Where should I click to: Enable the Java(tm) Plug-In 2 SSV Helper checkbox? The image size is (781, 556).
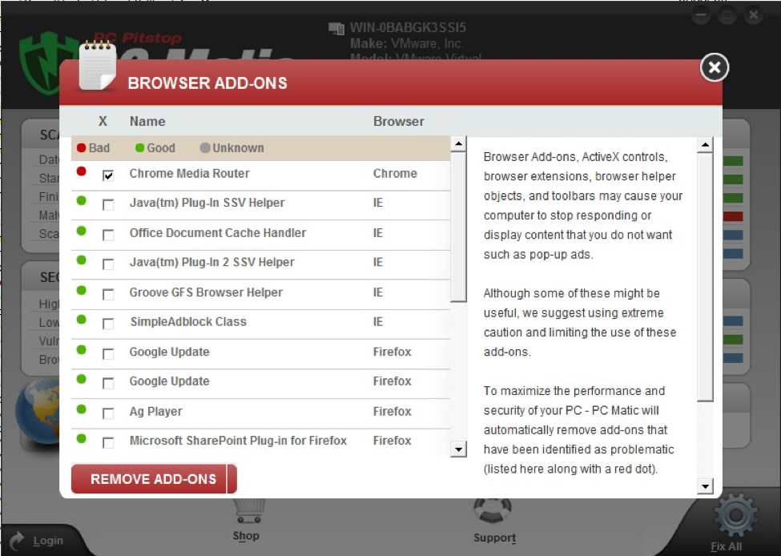108,264
